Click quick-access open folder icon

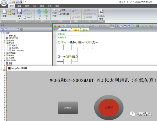(x=14, y=2)
